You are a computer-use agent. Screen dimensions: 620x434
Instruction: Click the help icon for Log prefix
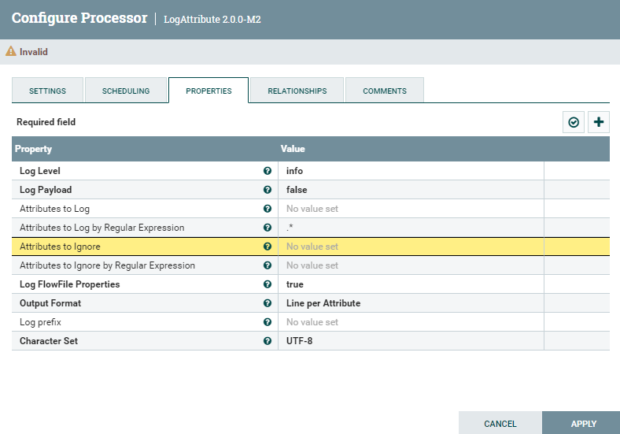(x=268, y=322)
